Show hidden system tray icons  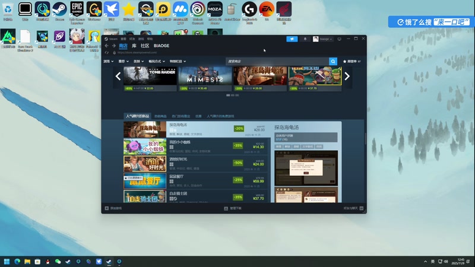(425, 262)
